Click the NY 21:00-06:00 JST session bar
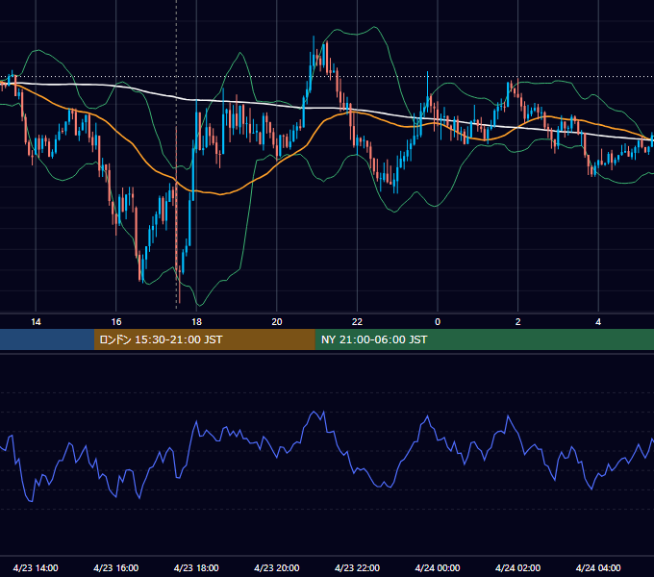This screenshot has width=654, height=577. 484,339
